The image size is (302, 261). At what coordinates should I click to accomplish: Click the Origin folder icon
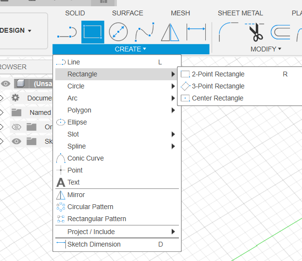click(31, 127)
